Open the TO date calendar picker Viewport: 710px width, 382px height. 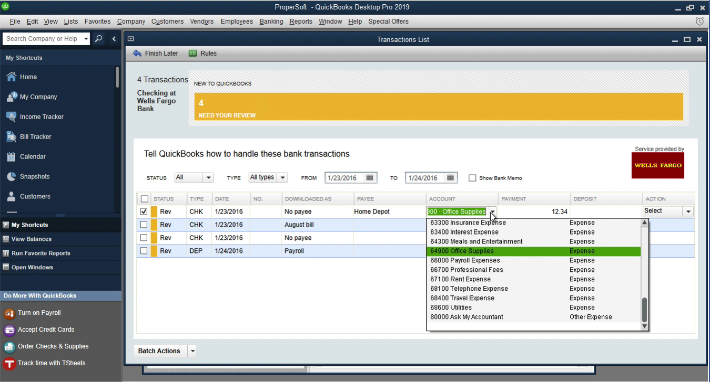[451, 178]
